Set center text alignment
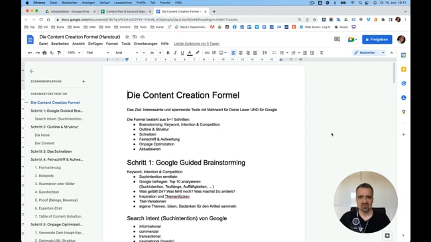This screenshot has width=431, height=242. click(241, 53)
